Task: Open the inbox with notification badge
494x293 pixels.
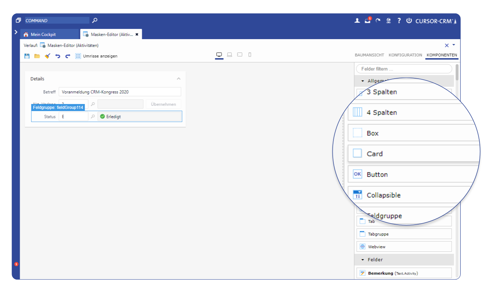Action: coord(368,21)
